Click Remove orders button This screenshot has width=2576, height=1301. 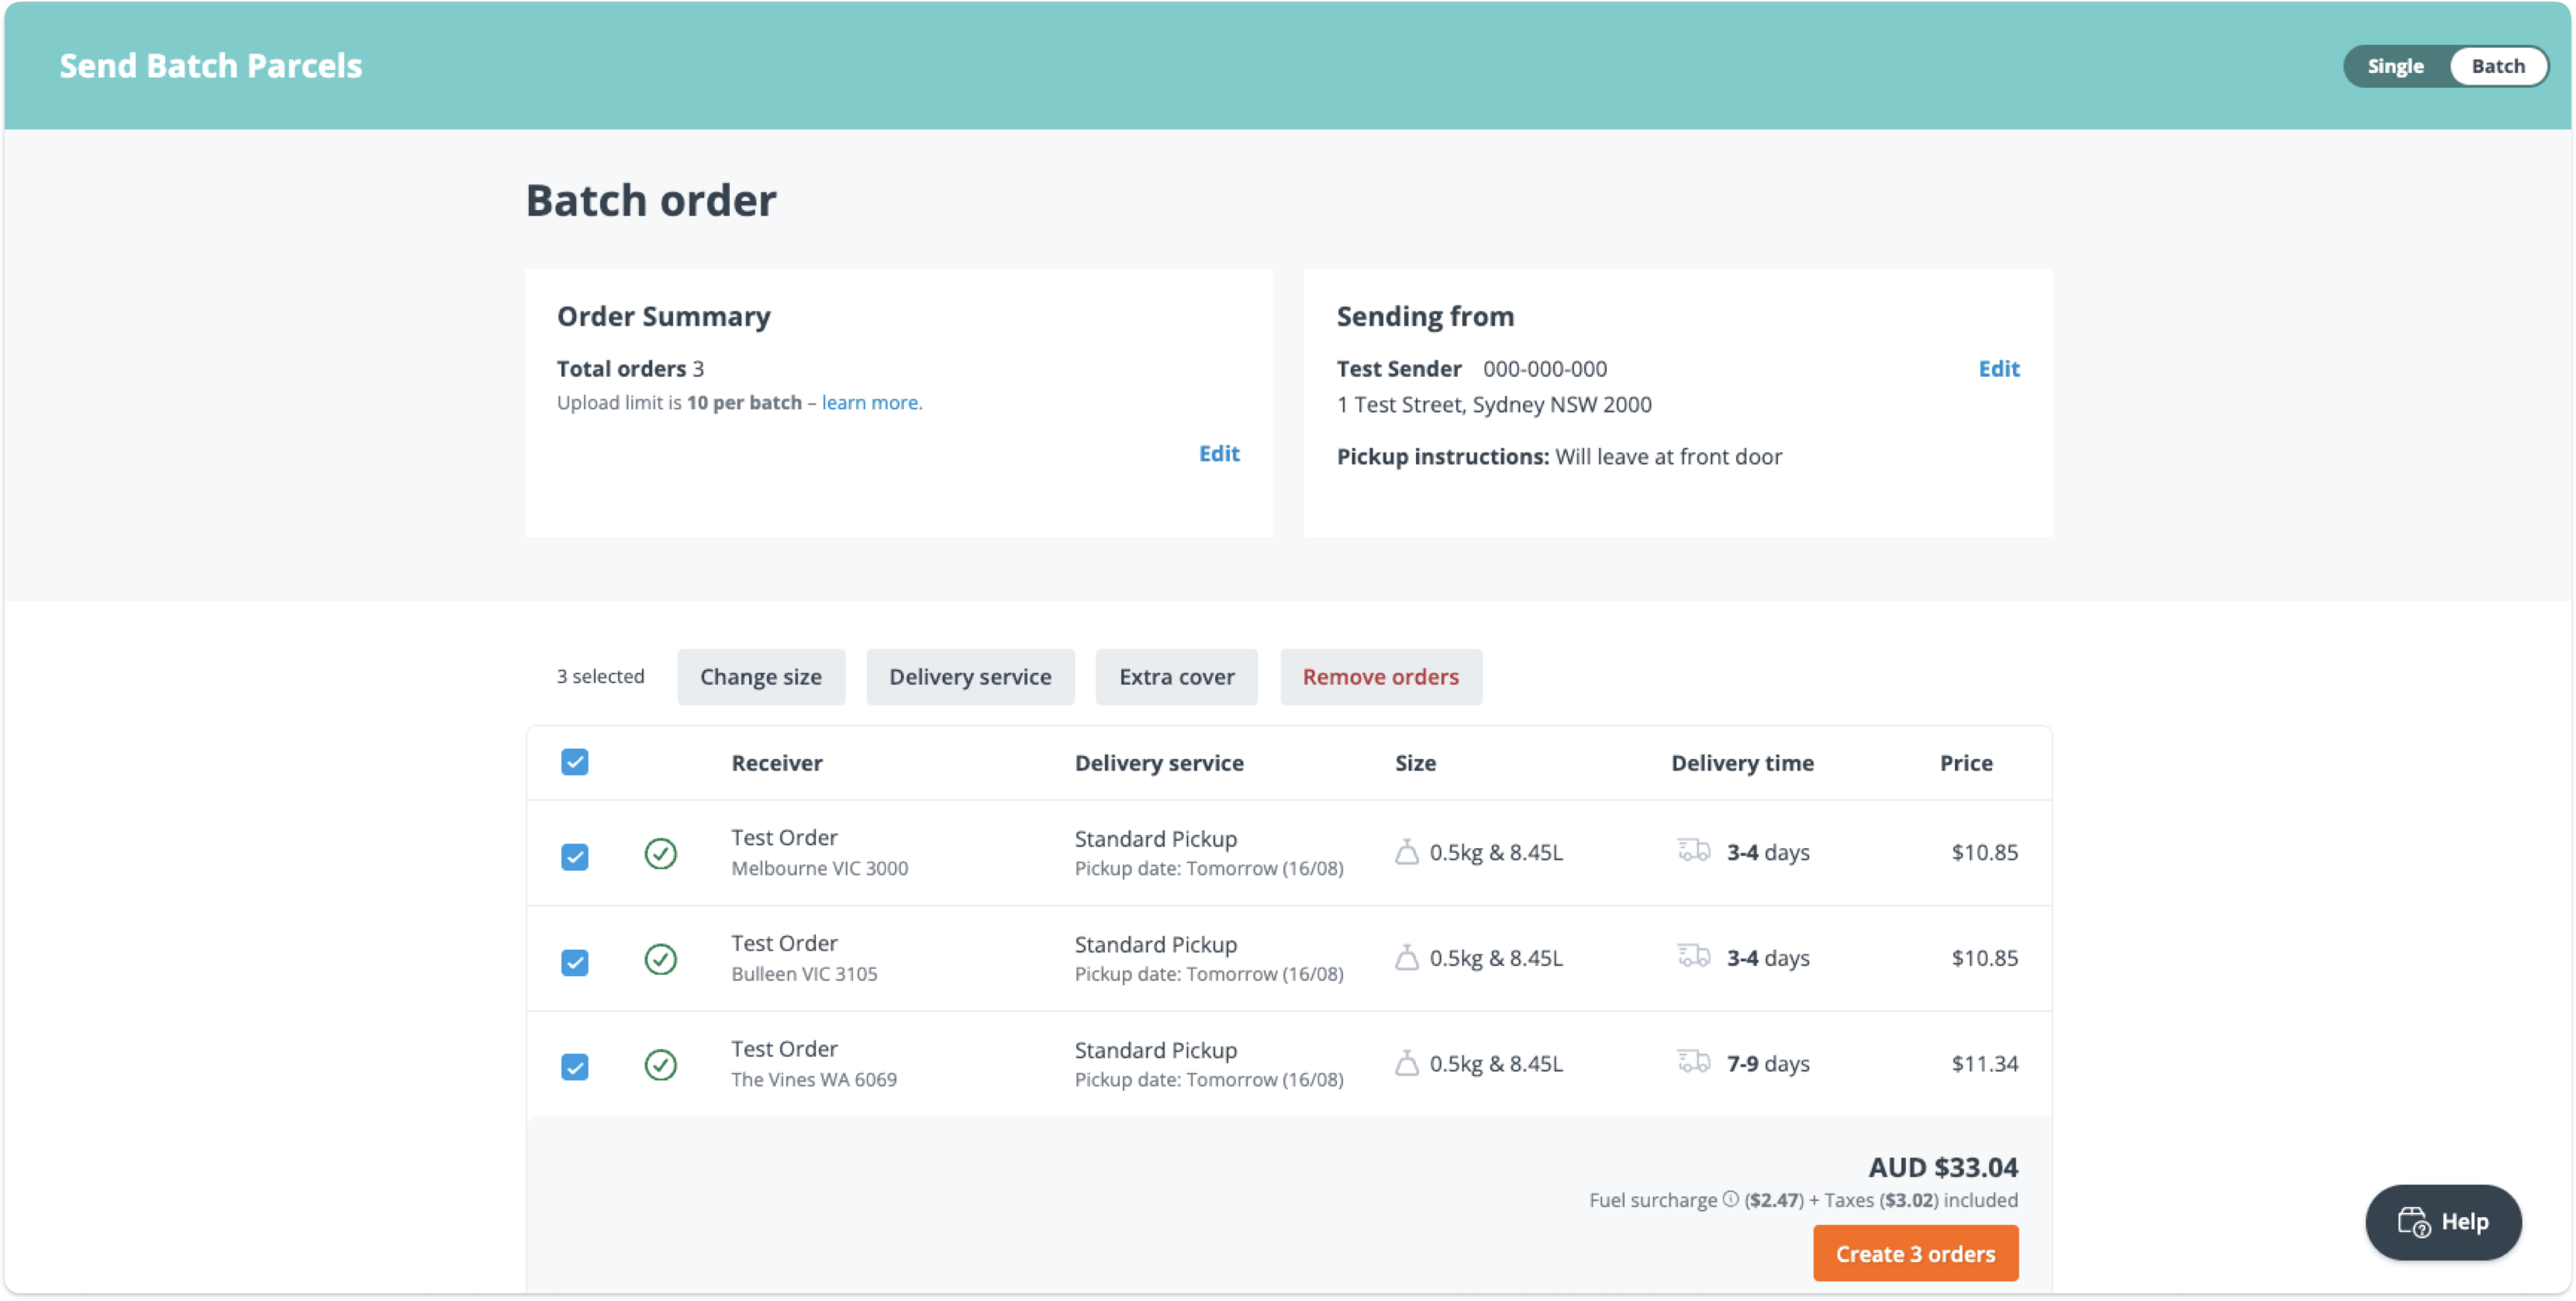(1380, 677)
